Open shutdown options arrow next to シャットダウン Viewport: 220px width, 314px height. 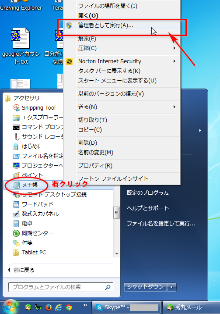pyautogui.click(x=172, y=287)
